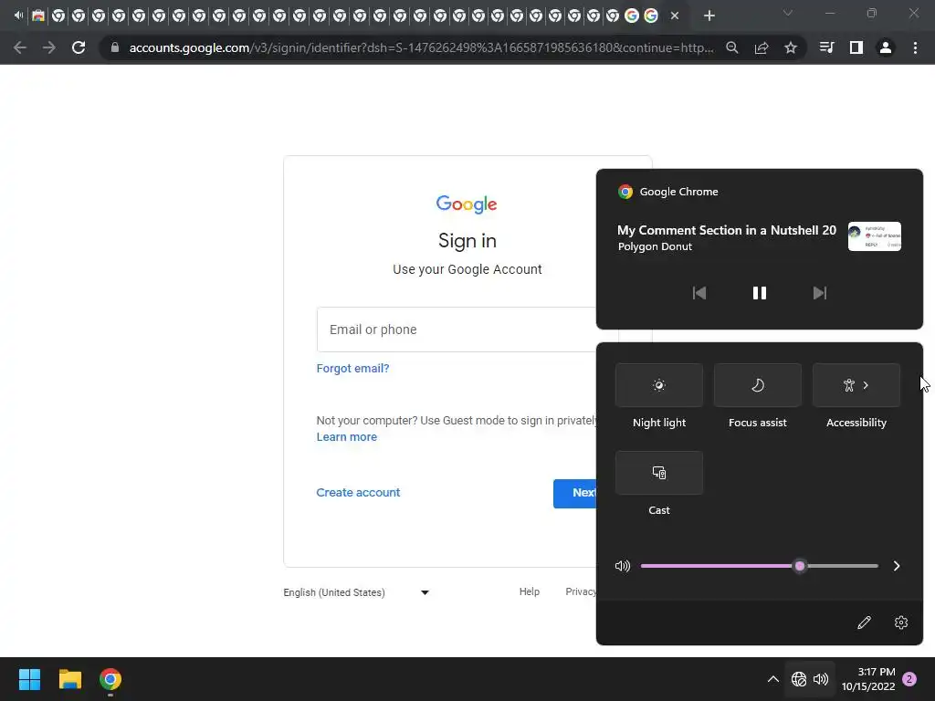Skip to next track in media panel

820,293
